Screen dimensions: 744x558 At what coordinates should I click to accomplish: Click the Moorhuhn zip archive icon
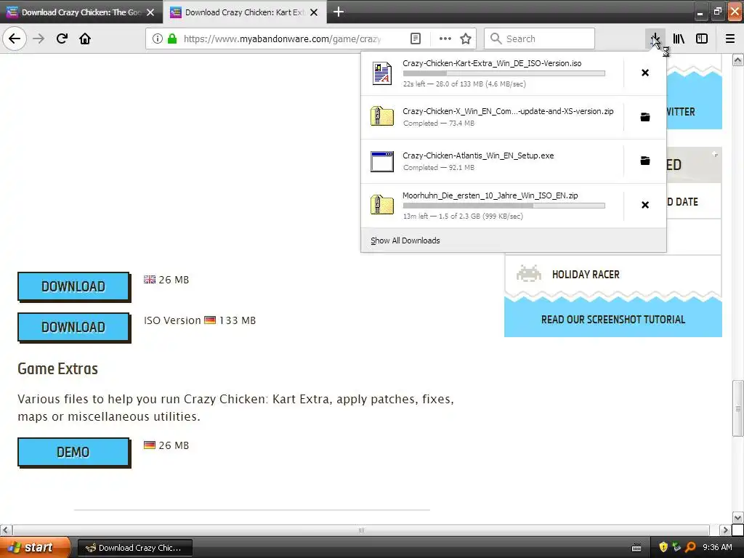point(382,204)
